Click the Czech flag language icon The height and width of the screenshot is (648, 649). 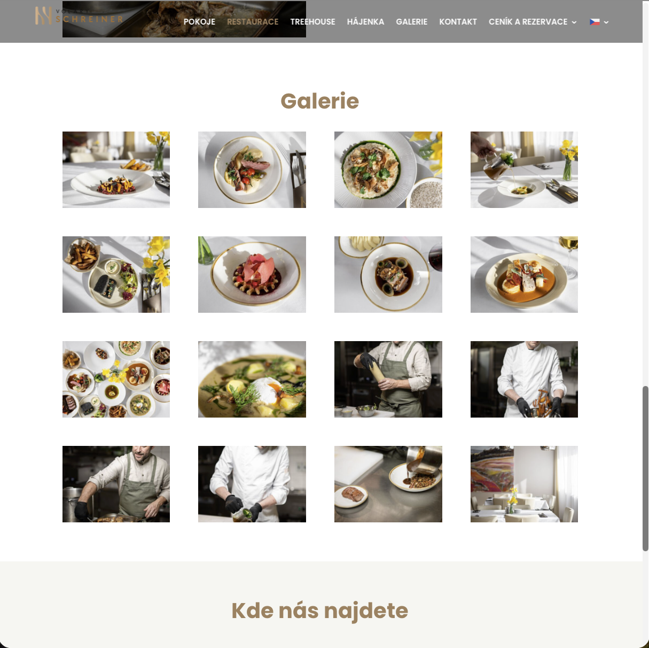click(x=595, y=22)
